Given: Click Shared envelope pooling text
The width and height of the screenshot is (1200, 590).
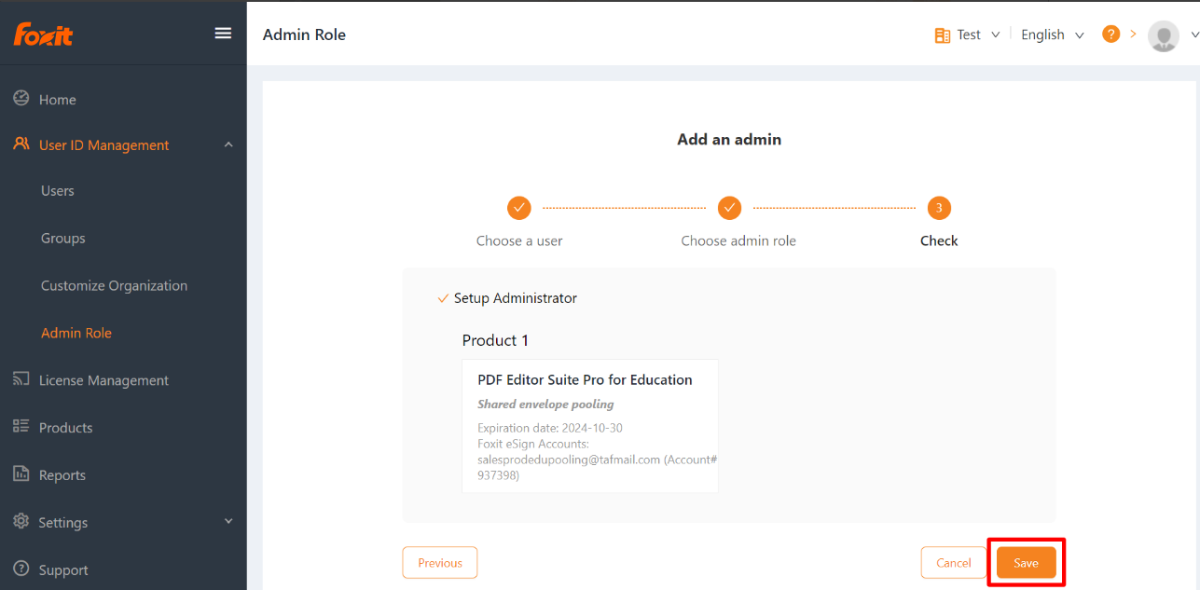Looking at the screenshot, I should [x=545, y=405].
